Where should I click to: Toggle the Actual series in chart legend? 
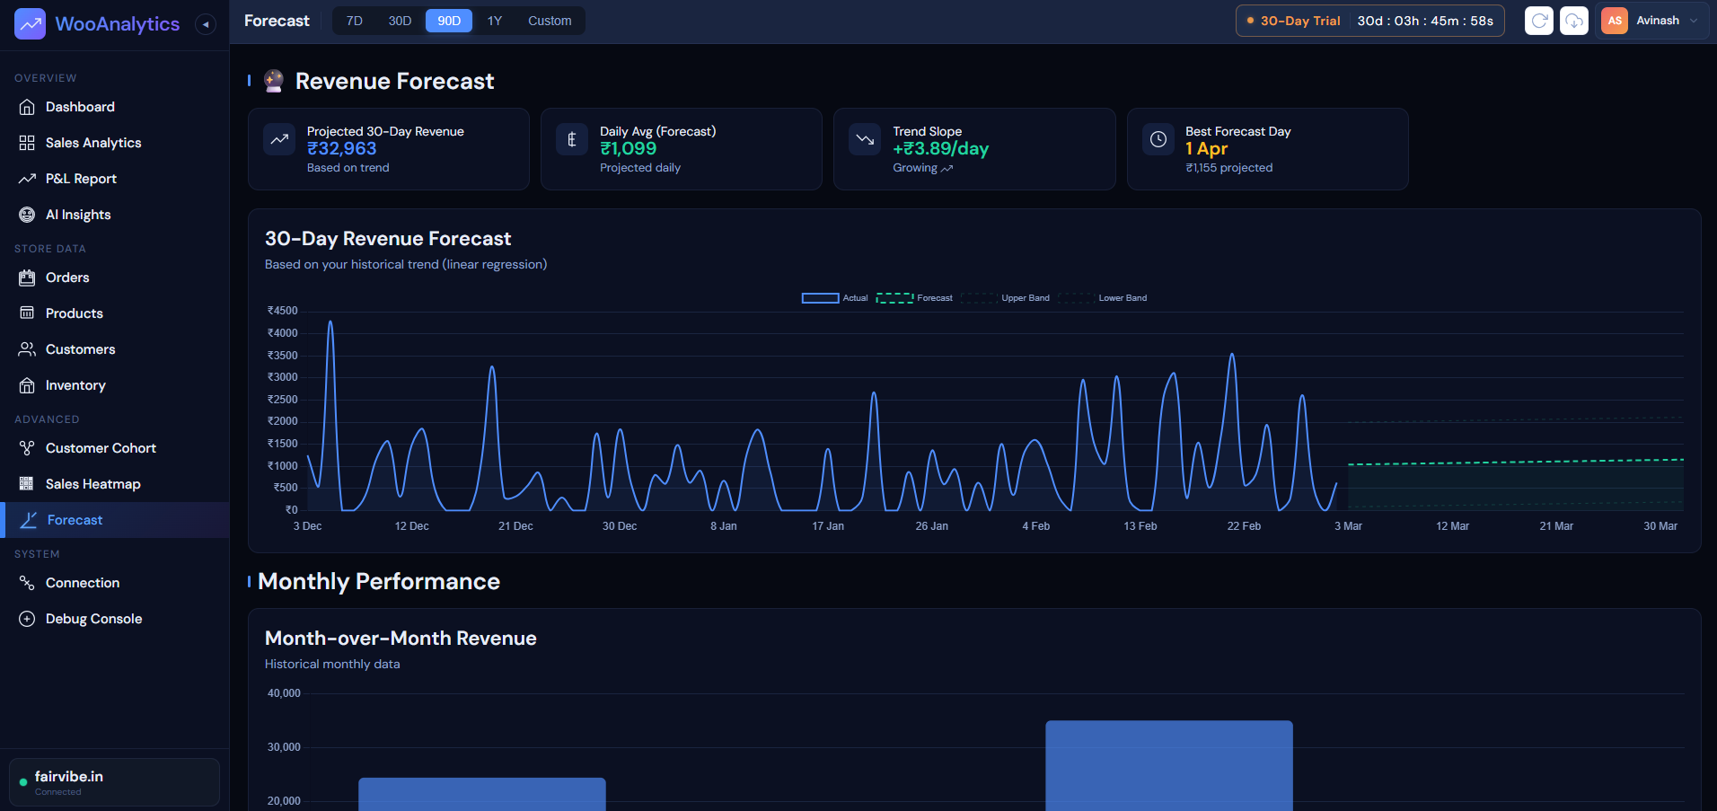pos(834,298)
